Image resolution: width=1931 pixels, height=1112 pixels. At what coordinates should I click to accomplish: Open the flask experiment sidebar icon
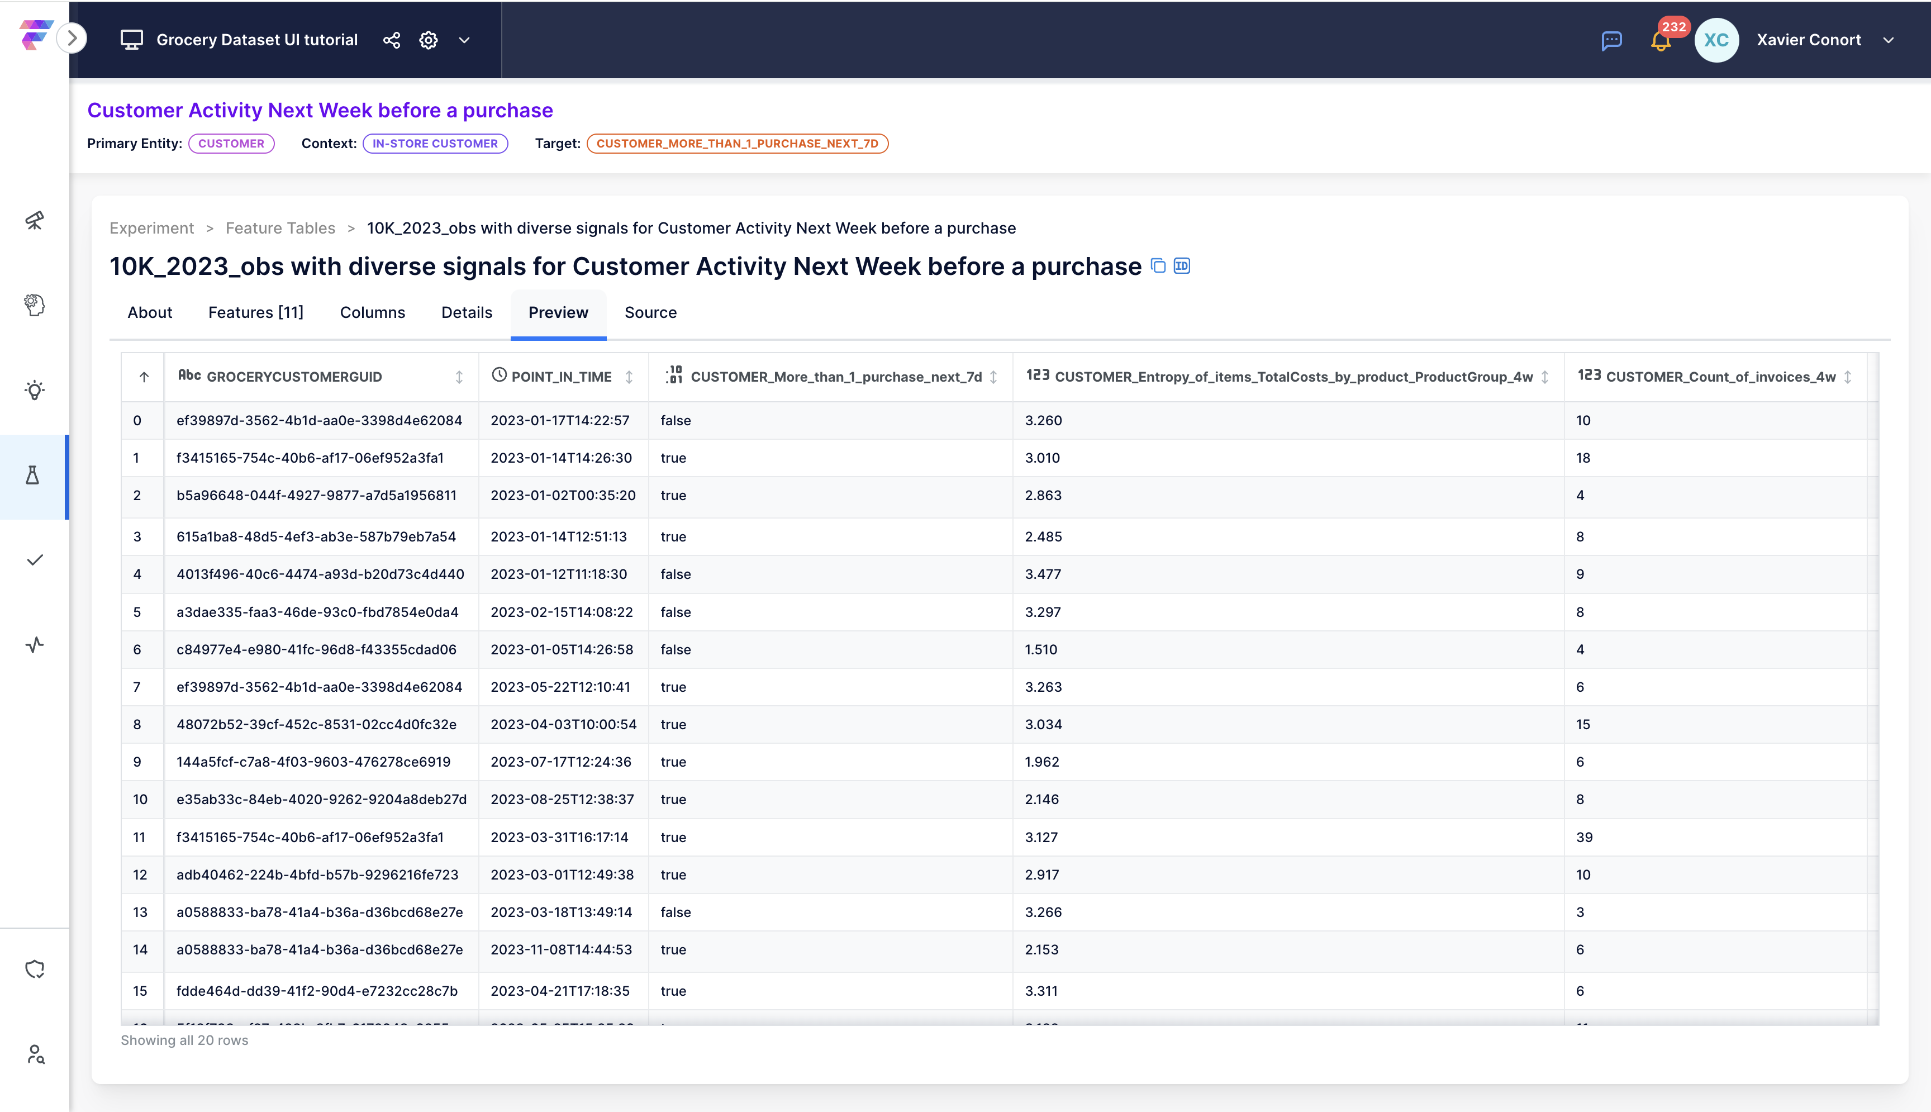coord(33,475)
